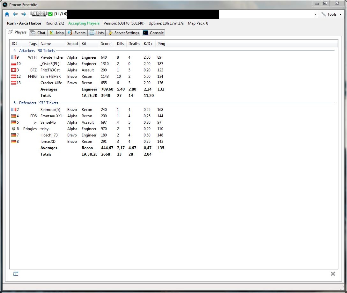Toggle the split panel layout icon

tap(16, 274)
